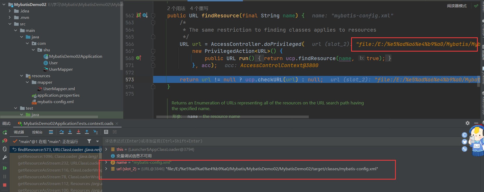Expand the 'this' variable node
Screen dimensions: 484x192
[106, 149]
